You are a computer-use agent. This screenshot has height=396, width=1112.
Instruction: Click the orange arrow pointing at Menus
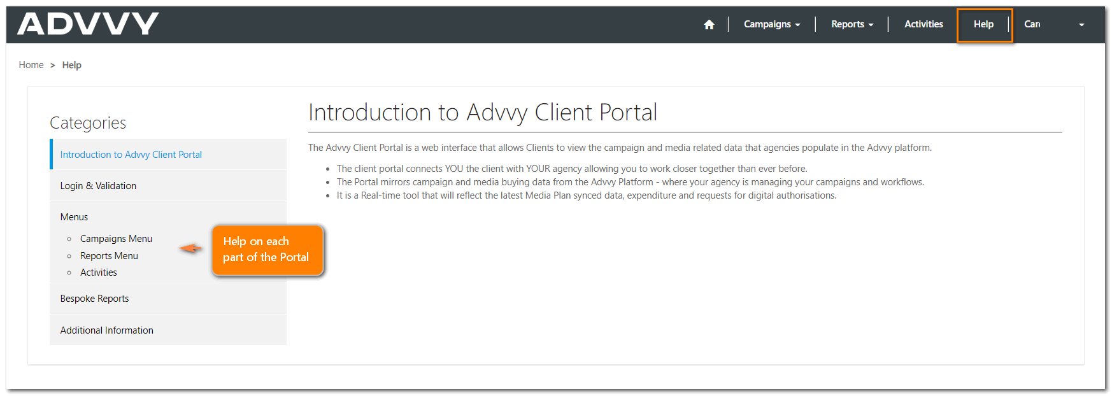pos(190,248)
